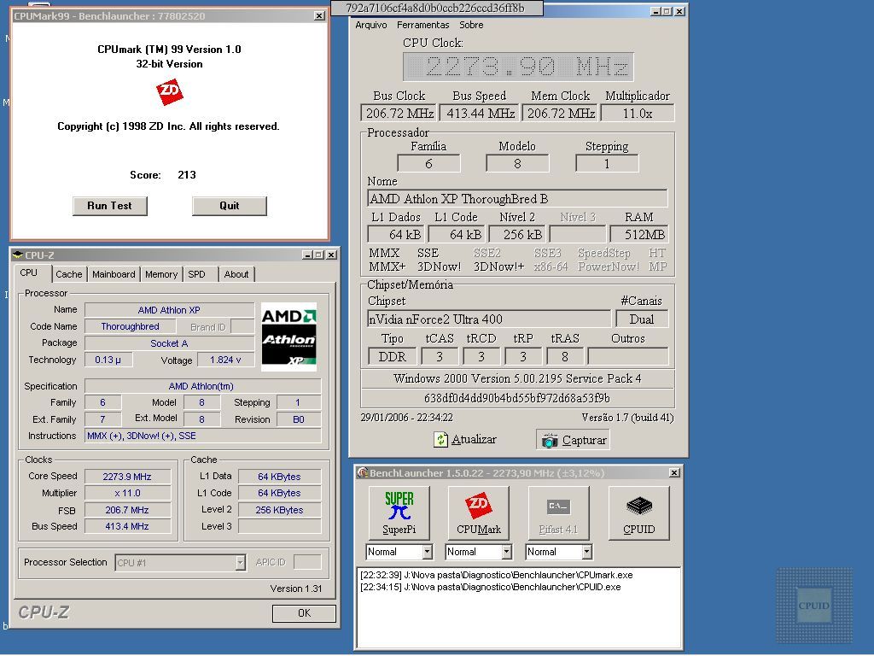Click the Multiplier value 'x 11.0' in CPU-Z
This screenshot has height=656, width=874.
(x=127, y=493)
